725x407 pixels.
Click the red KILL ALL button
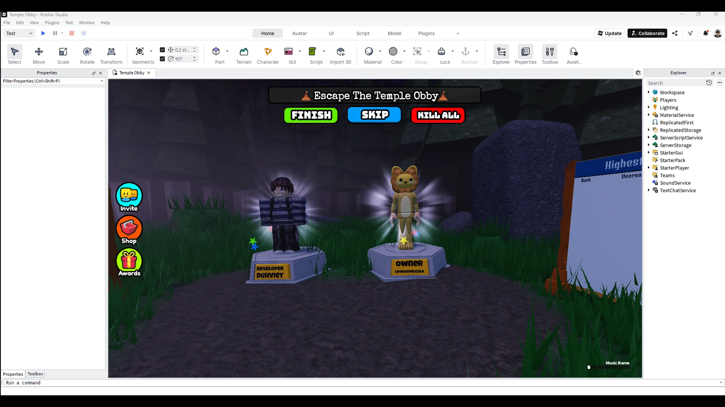pyautogui.click(x=438, y=115)
